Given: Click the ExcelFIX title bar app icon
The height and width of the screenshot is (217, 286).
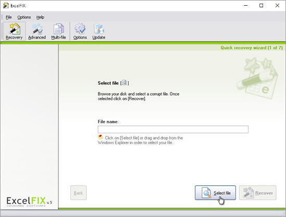Looking at the screenshot, I should point(6,6).
